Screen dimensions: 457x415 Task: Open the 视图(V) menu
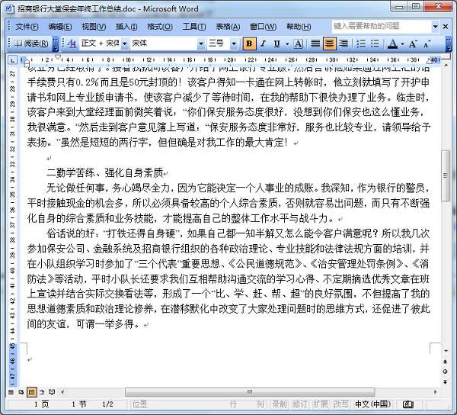point(94,27)
